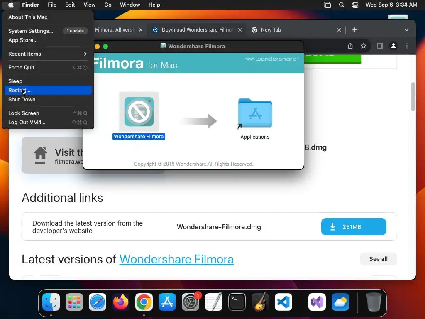Click the See all button
This screenshot has height=319, width=425.
379,259
